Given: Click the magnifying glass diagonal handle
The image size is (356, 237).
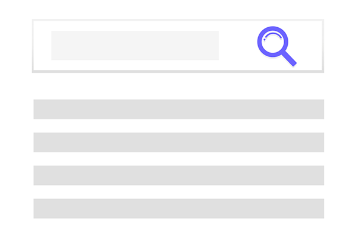Looking at the screenshot, I should pos(289,59).
